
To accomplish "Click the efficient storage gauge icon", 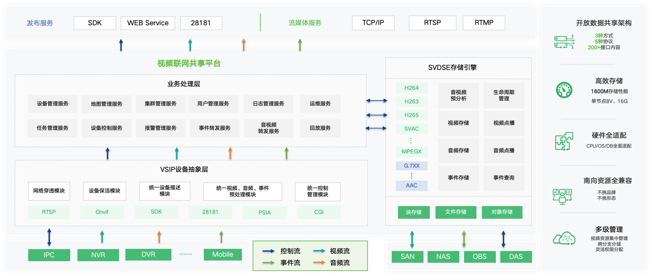I will click(564, 90).
